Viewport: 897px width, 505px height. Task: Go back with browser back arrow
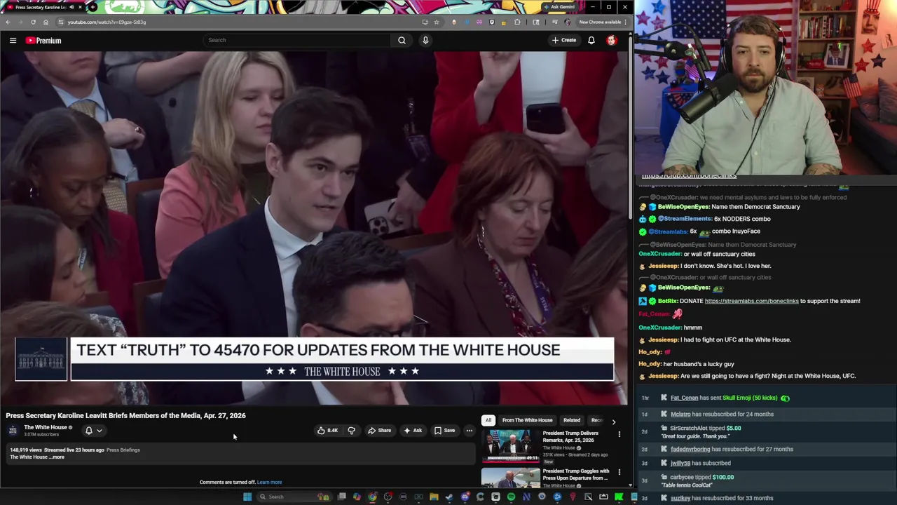(x=8, y=22)
